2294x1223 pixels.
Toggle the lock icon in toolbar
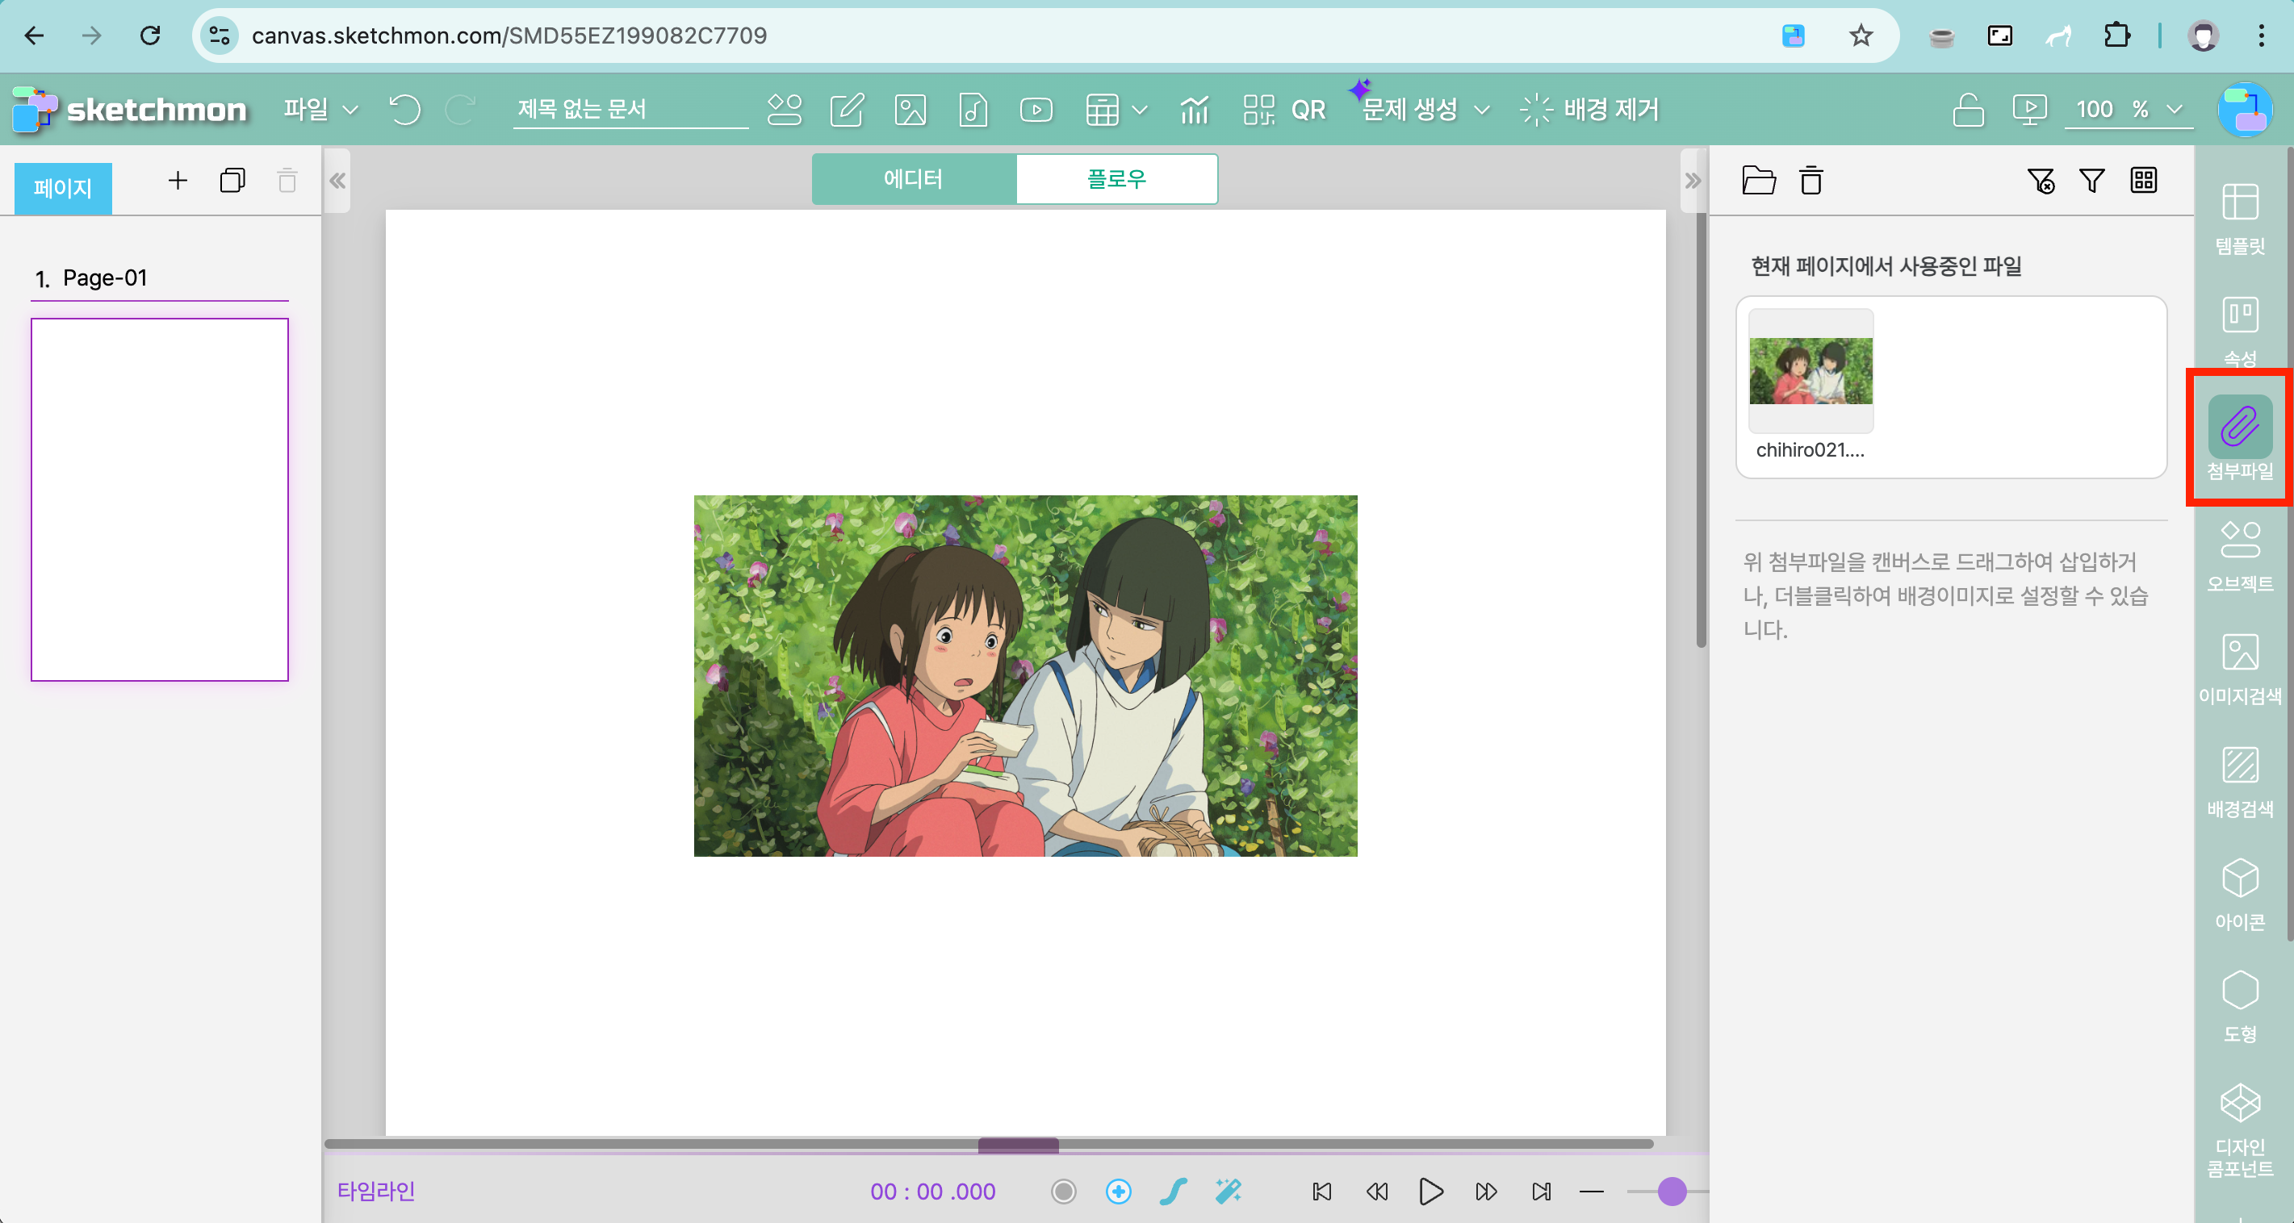[1967, 110]
